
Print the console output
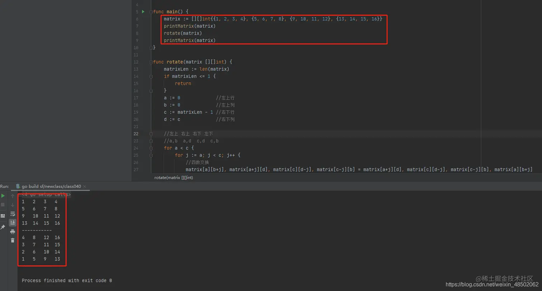click(x=13, y=232)
